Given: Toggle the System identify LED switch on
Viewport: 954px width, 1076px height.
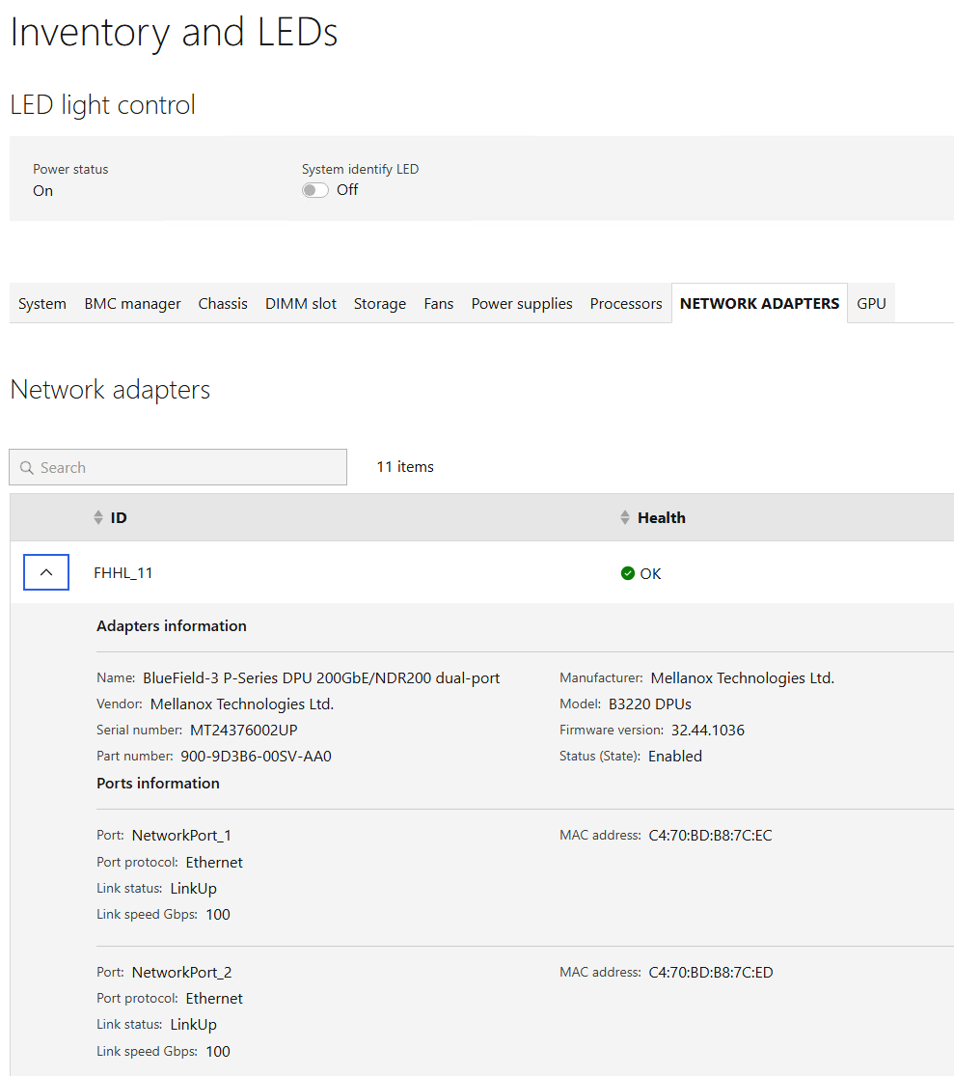Looking at the screenshot, I should 314,190.
